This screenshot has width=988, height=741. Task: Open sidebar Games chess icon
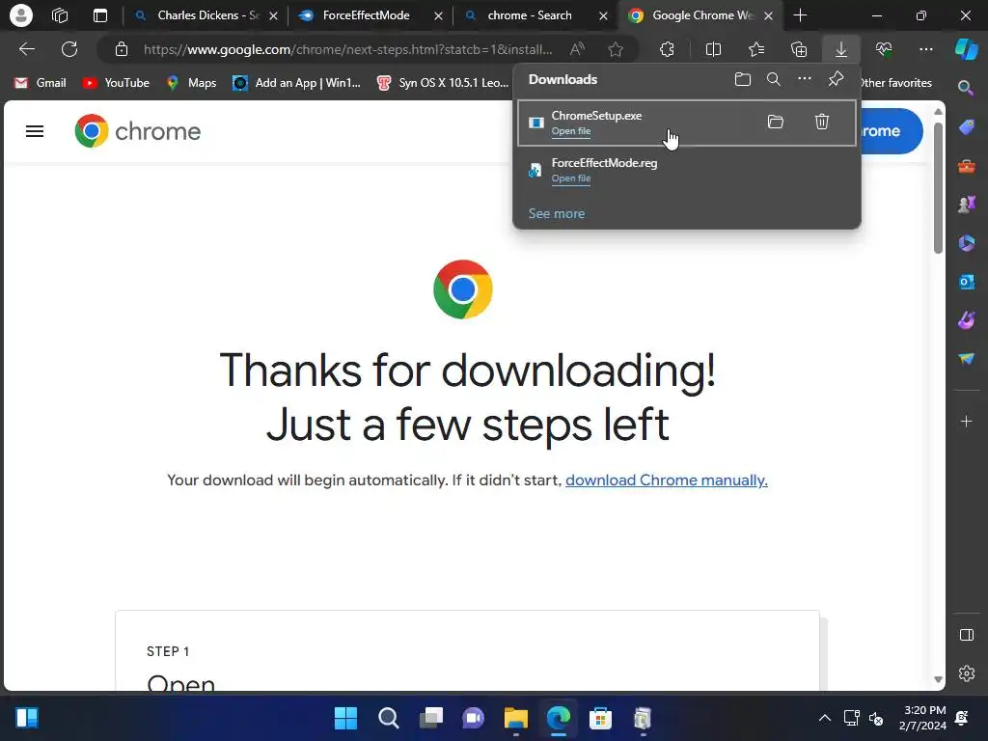tap(966, 205)
